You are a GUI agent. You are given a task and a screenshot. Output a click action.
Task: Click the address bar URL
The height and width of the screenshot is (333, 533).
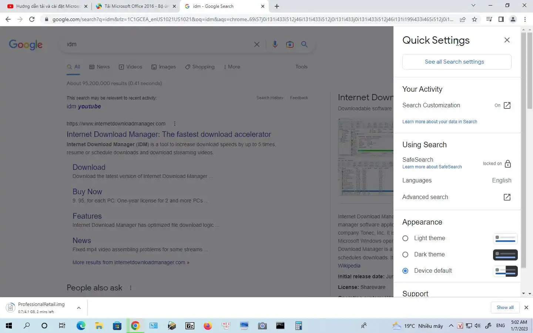(x=252, y=19)
